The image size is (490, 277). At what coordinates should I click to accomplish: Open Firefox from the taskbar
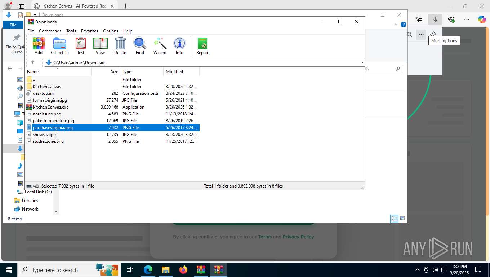183,270
